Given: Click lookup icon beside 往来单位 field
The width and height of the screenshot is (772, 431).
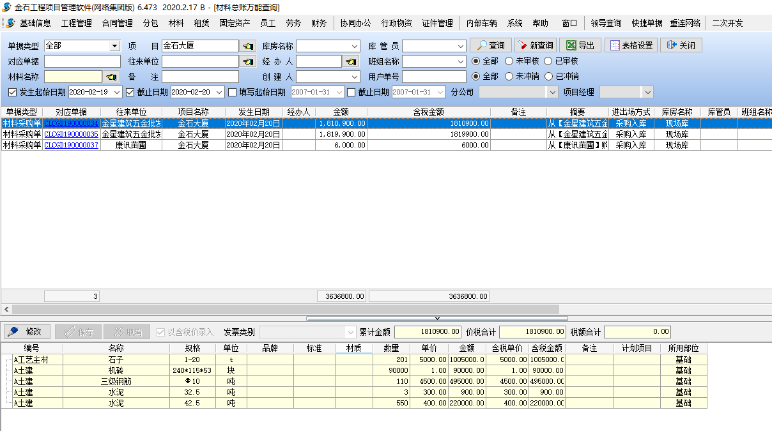Looking at the screenshot, I should click(247, 61).
